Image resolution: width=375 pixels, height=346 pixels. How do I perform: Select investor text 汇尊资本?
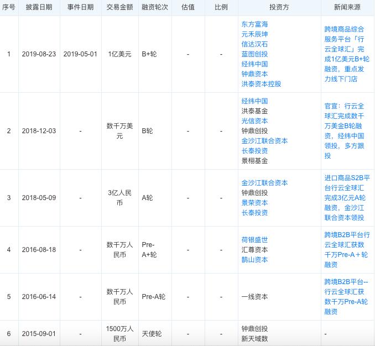click(x=254, y=250)
